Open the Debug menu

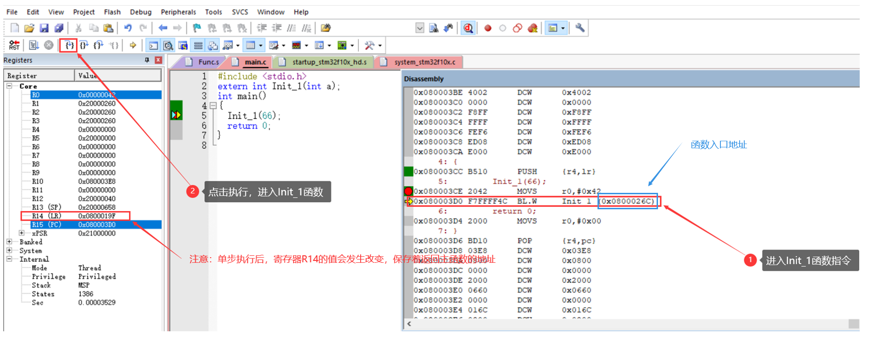tap(141, 12)
